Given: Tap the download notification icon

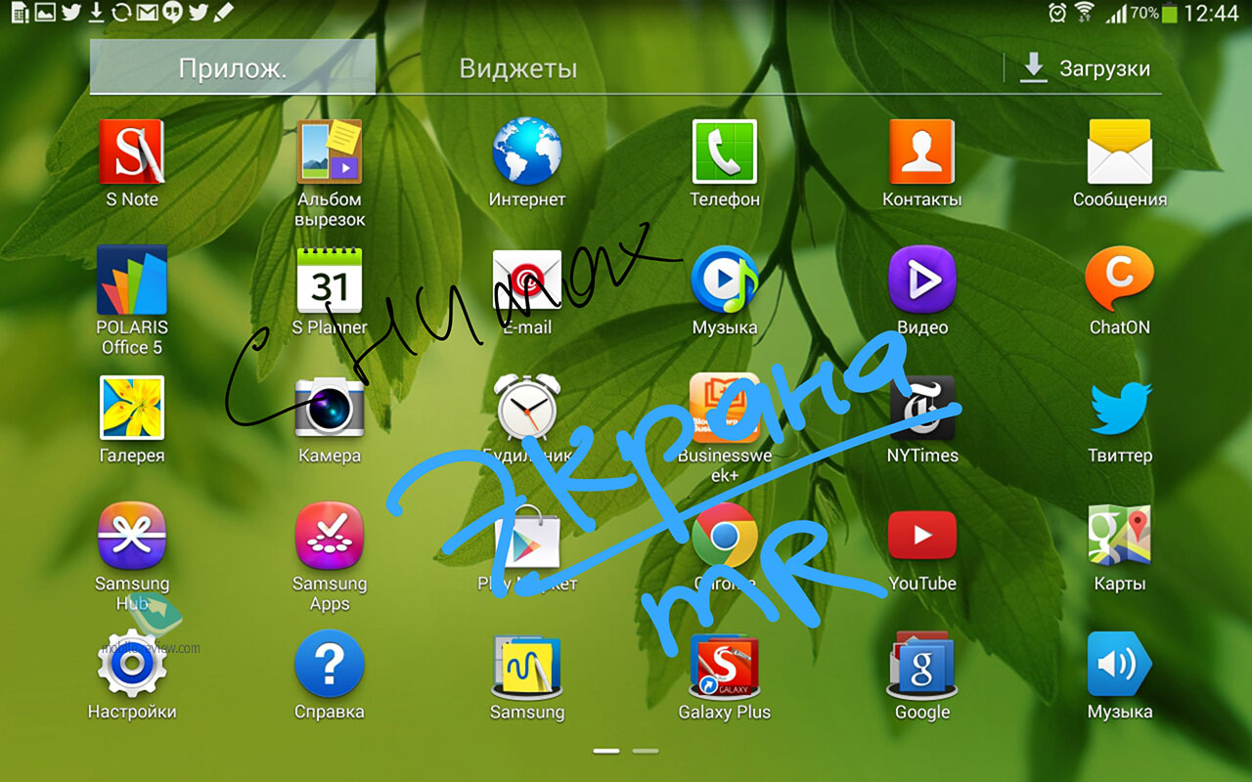Looking at the screenshot, I should (96, 13).
